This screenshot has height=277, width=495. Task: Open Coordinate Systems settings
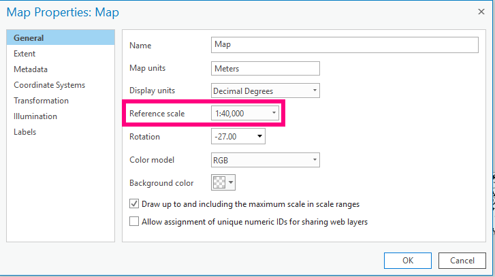49,85
